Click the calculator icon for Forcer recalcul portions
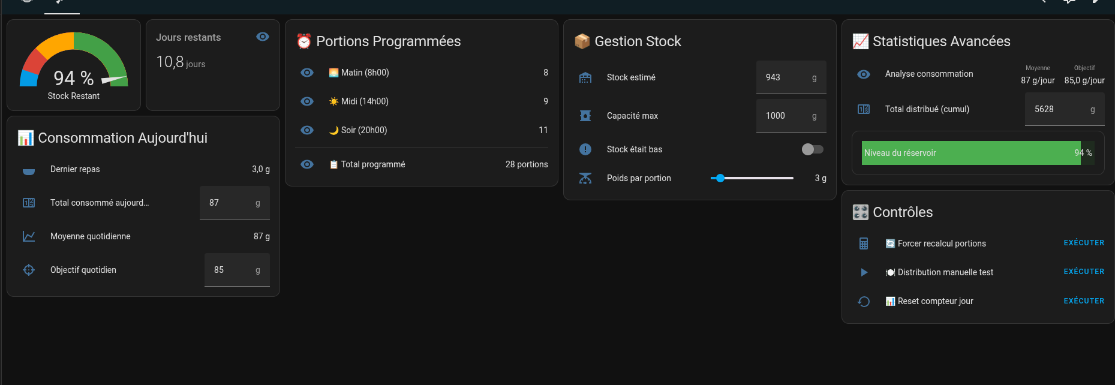Image resolution: width=1115 pixels, height=385 pixels. (864, 243)
